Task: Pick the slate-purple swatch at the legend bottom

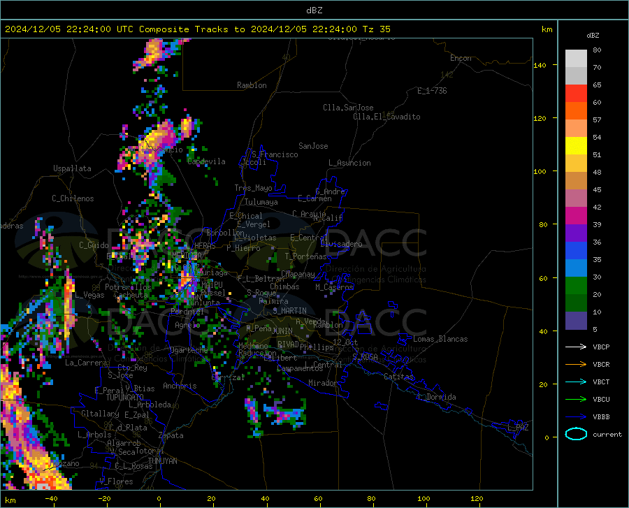Action: pyautogui.click(x=576, y=320)
